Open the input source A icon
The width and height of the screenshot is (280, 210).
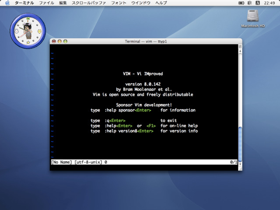pyautogui.click(x=258, y=3)
